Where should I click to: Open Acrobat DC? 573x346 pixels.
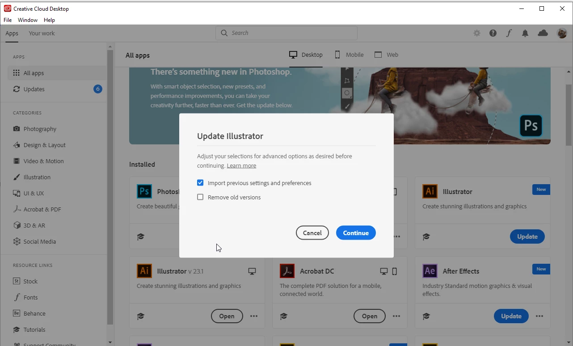tap(370, 316)
